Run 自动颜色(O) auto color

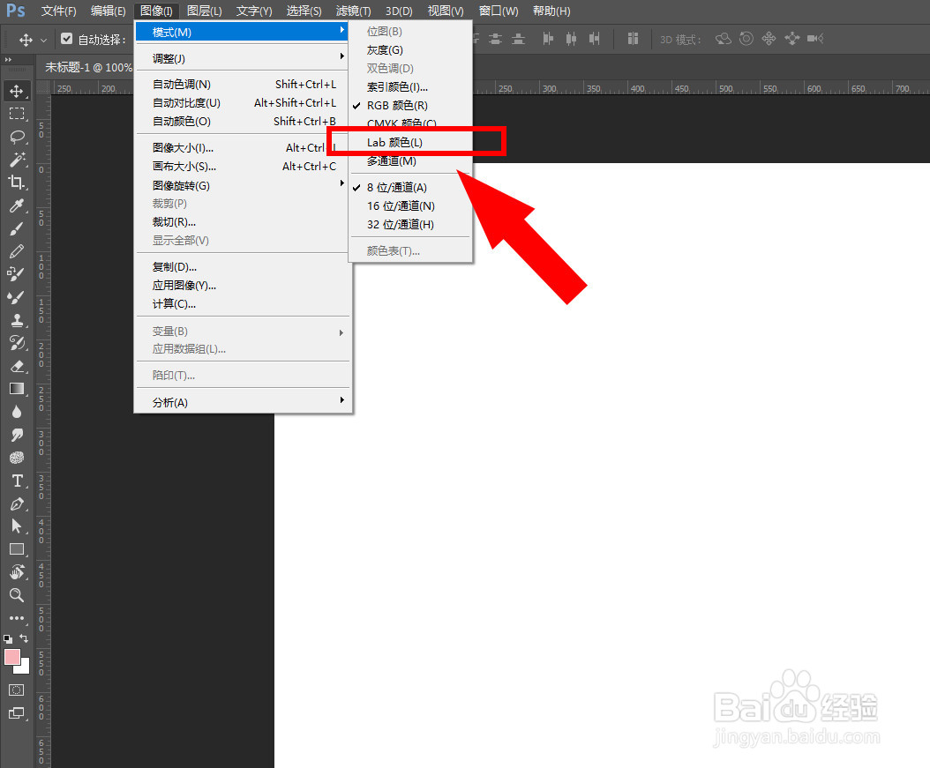click(243, 121)
